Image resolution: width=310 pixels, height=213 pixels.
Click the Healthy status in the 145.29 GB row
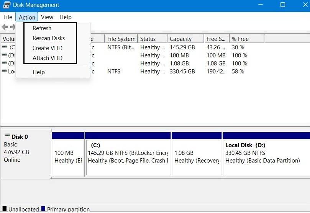[x=153, y=47]
